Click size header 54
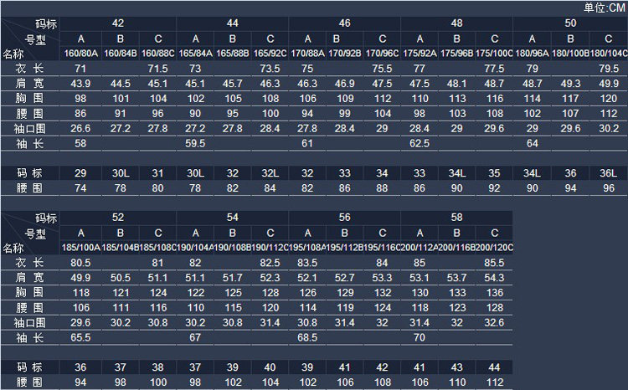628x390 pixels. [232, 218]
